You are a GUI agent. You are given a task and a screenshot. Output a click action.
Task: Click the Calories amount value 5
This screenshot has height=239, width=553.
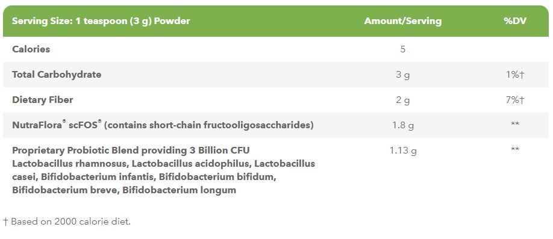(403, 49)
